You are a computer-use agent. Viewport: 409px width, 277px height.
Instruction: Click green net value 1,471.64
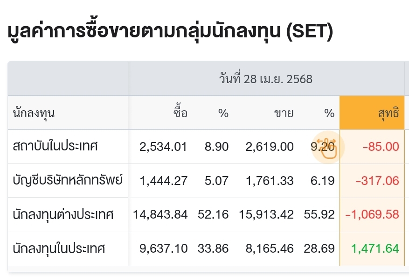[x=375, y=248]
